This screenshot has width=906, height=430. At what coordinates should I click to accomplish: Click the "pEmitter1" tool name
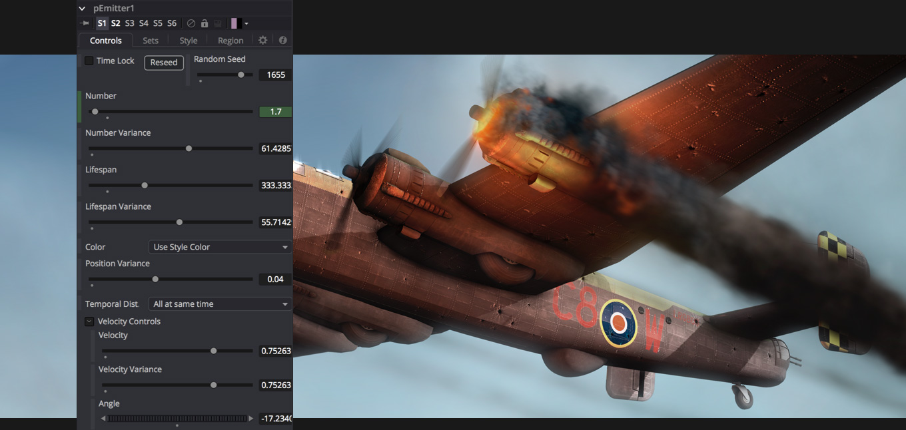pyautogui.click(x=114, y=9)
